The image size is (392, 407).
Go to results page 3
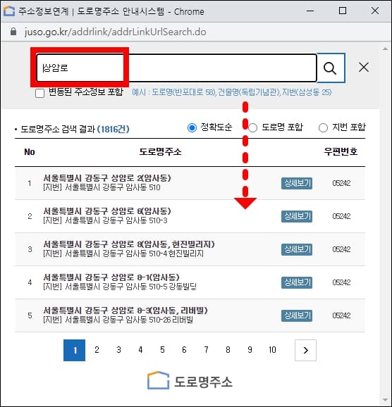pos(118,350)
